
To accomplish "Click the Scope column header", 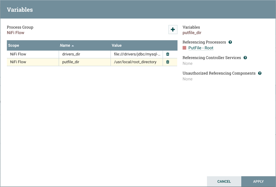I will point(14,46).
